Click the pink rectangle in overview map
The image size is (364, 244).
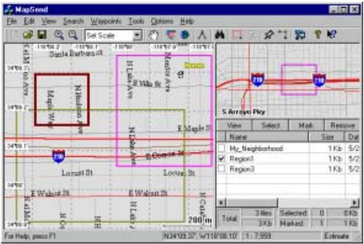299,80
